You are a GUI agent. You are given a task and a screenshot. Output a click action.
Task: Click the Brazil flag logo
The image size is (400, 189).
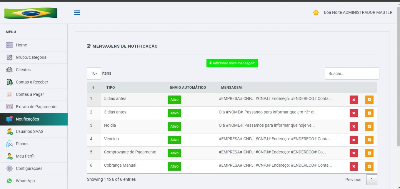point(31,13)
